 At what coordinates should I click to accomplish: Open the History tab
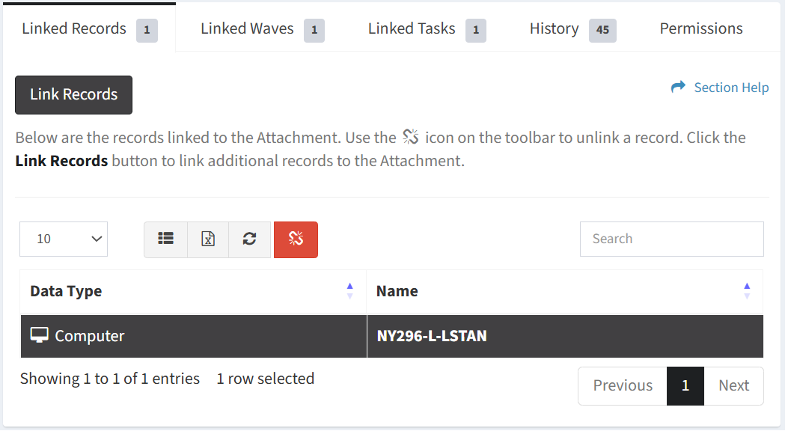pos(572,29)
